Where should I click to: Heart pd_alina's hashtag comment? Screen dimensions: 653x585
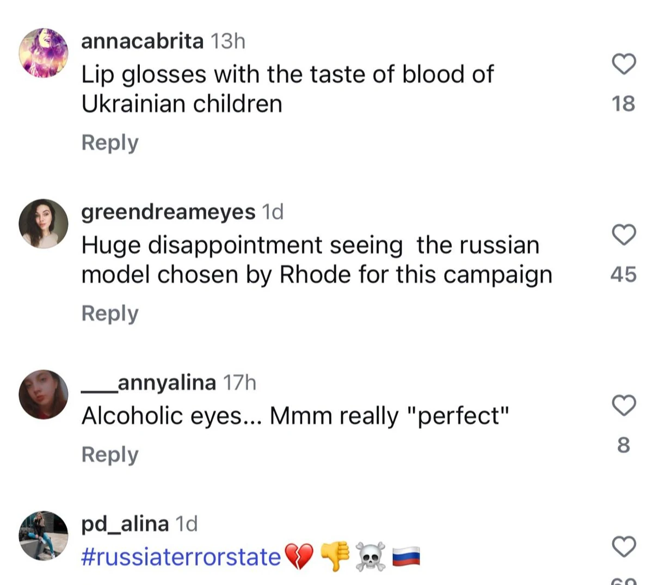(624, 546)
